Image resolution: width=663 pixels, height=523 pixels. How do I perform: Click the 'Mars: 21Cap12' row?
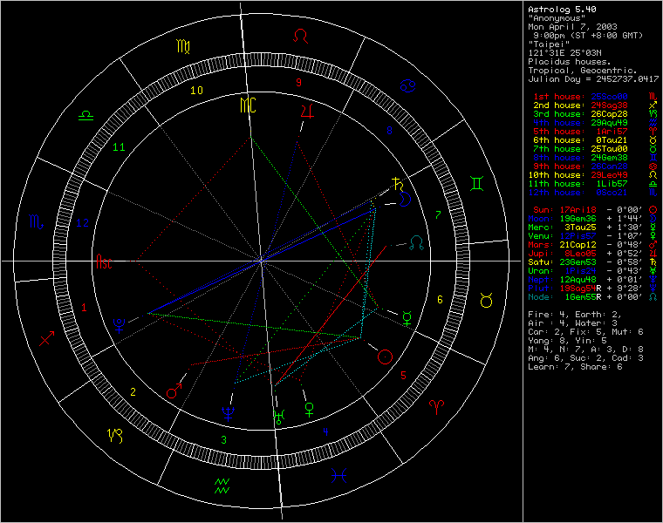(593, 245)
